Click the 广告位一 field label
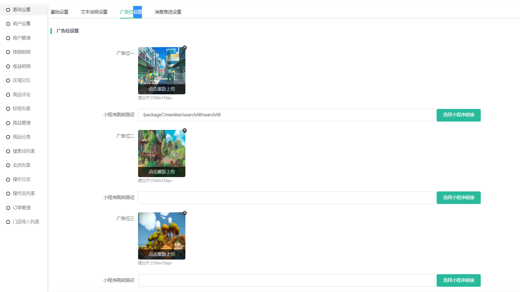The image size is (520, 292). pyautogui.click(x=125, y=53)
